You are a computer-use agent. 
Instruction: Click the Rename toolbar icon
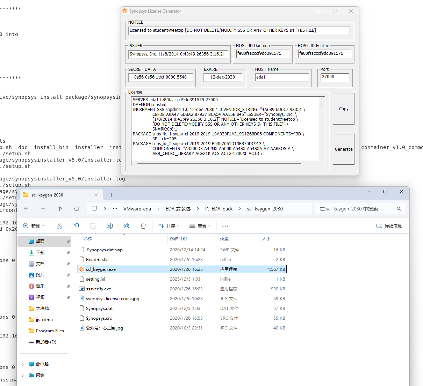pos(110,226)
